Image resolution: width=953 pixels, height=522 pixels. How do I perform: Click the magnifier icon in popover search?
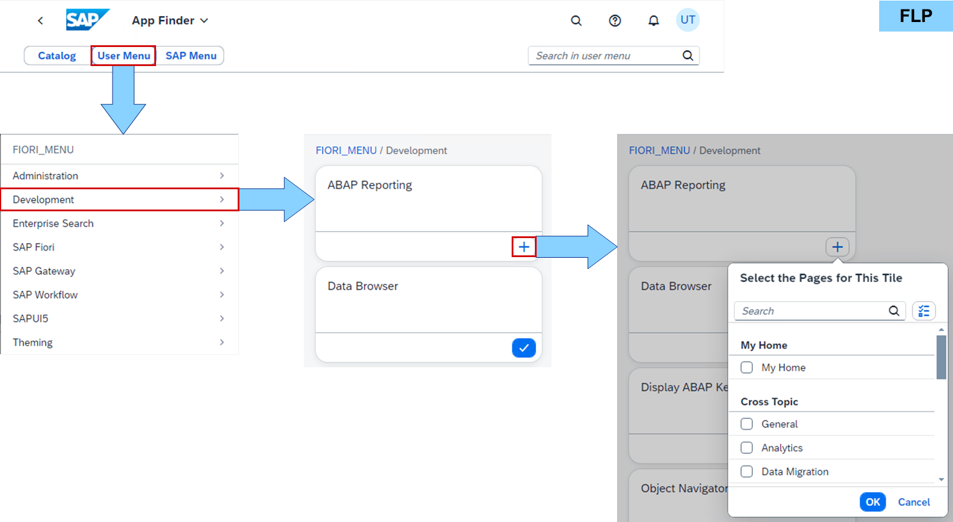[x=894, y=311]
